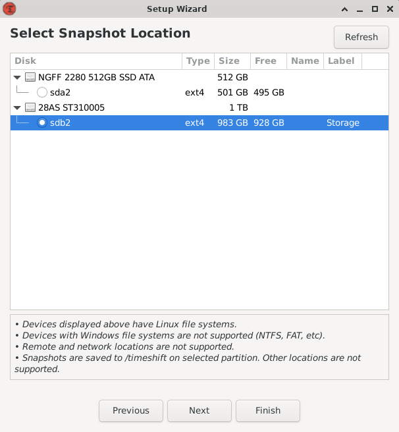Select the sda2 partition radio button

pyautogui.click(x=42, y=93)
